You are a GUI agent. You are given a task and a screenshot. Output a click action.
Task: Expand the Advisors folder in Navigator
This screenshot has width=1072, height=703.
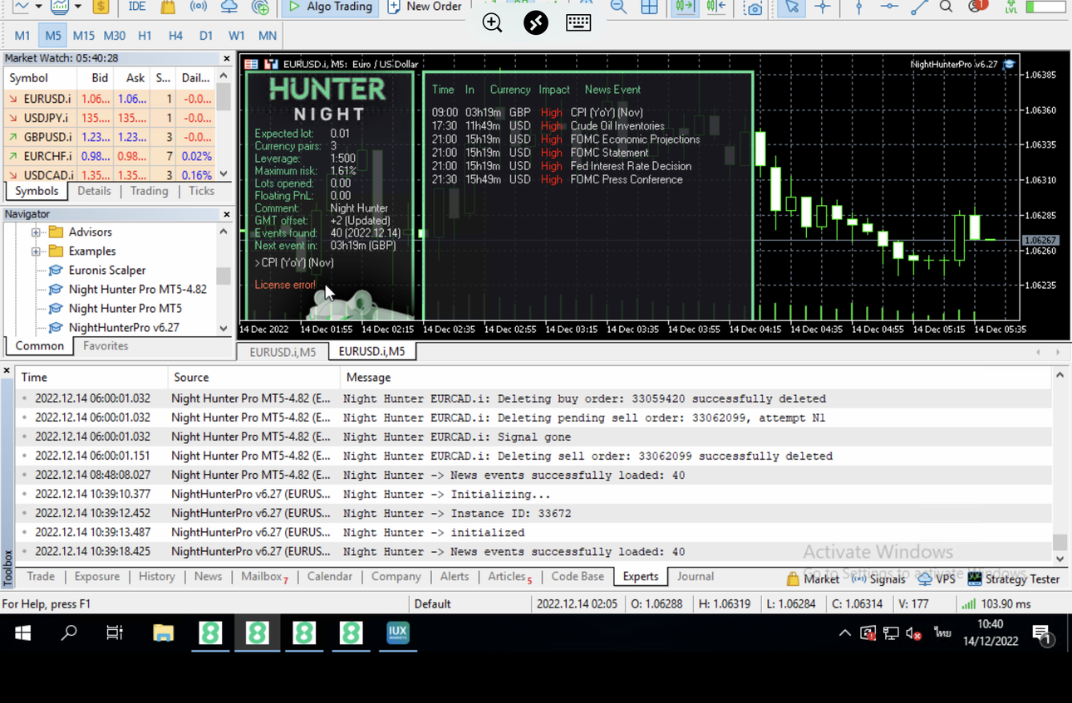coord(36,232)
